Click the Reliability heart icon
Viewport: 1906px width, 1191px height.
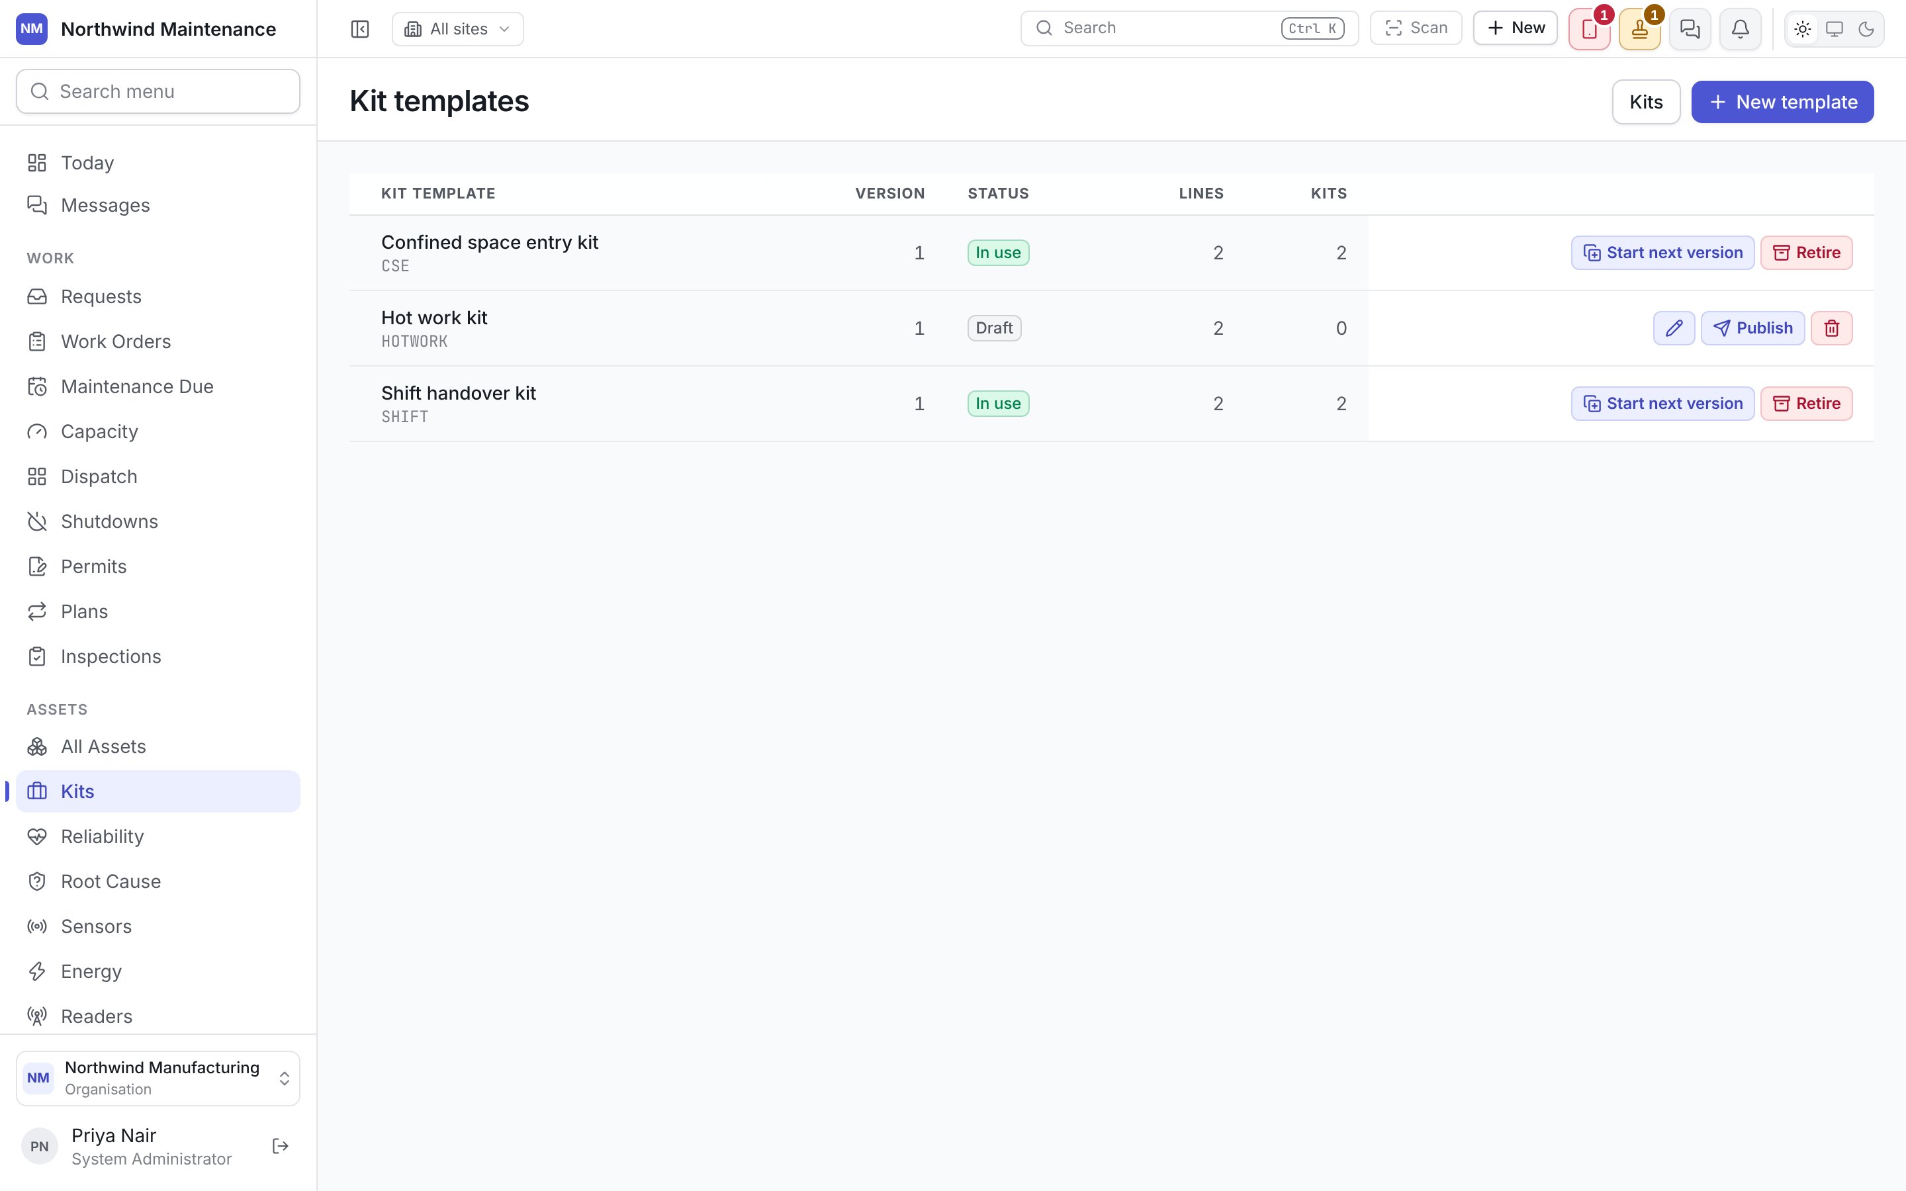click(37, 836)
